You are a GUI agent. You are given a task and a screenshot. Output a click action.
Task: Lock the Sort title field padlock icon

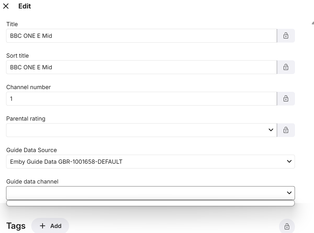(286, 67)
